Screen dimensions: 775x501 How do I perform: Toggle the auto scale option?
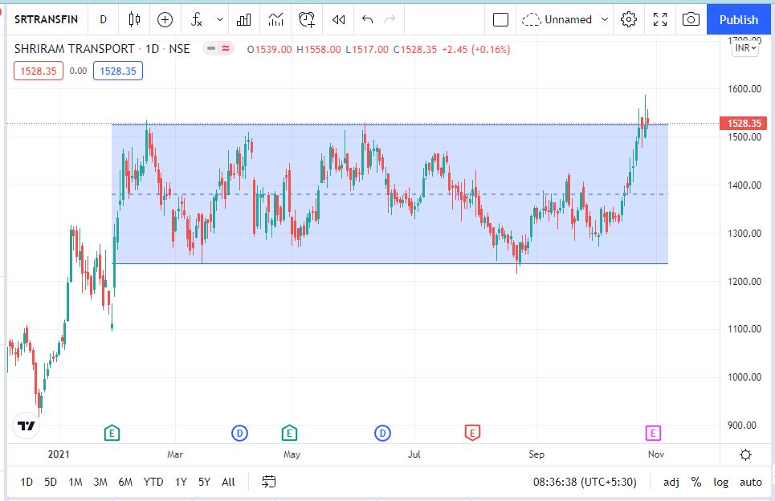click(x=750, y=482)
